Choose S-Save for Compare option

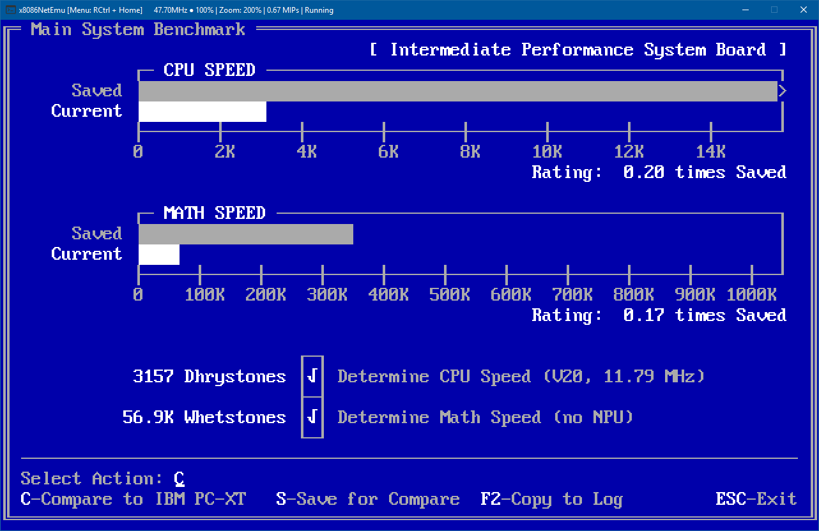pyautogui.click(x=367, y=499)
